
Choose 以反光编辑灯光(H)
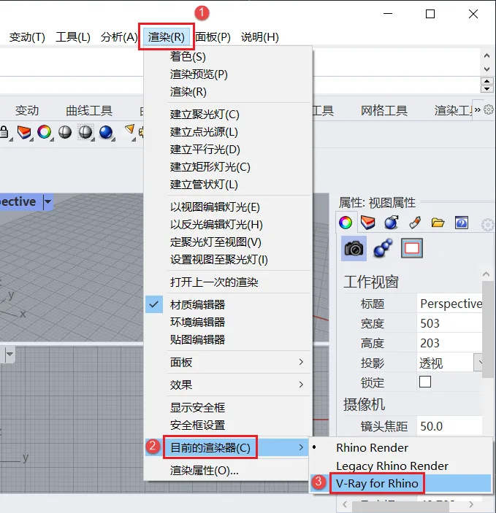(228, 225)
